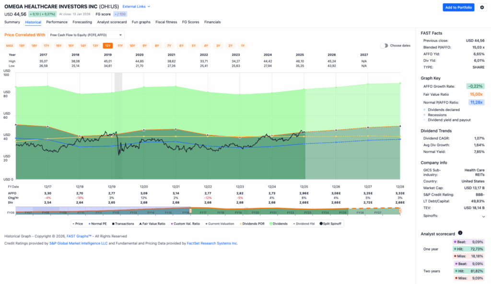Click the Add to Portfolio button
This screenshot has width=491, height=284.
coord(458,7)
